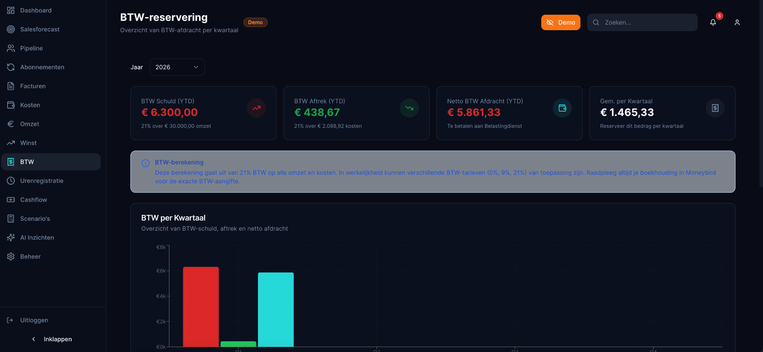Screen dimensions: 763x352
Task: Click the Beheer gear icon
Action: tap(11, 257)
